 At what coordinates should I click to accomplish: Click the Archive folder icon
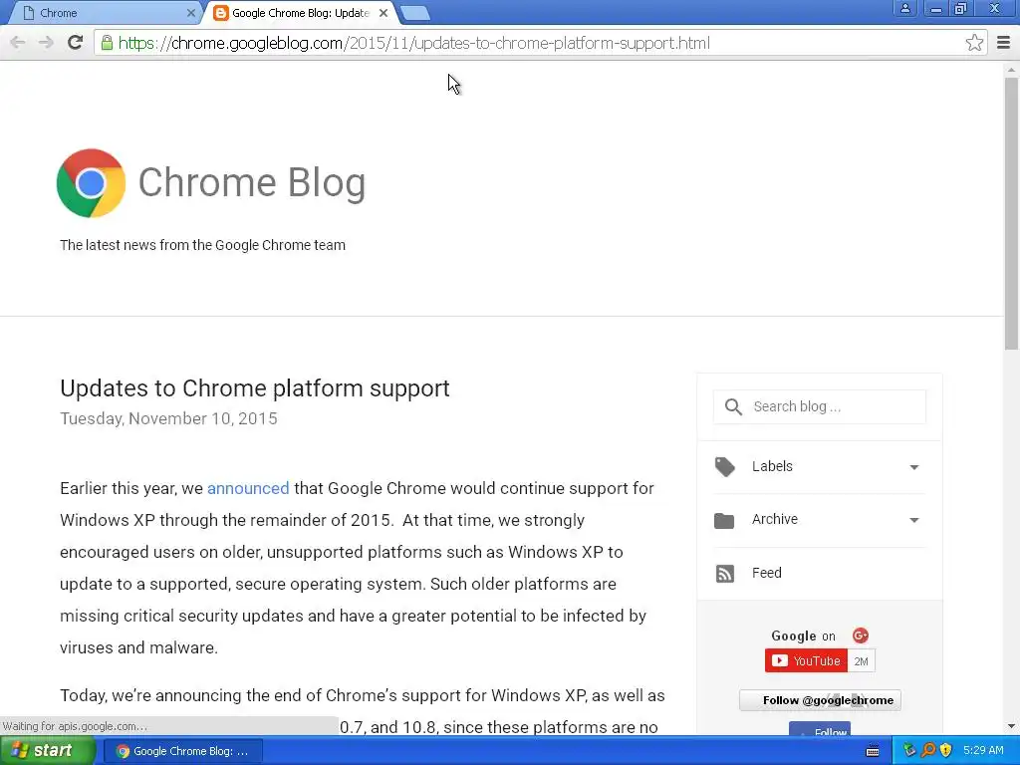[x=724, y=520]
